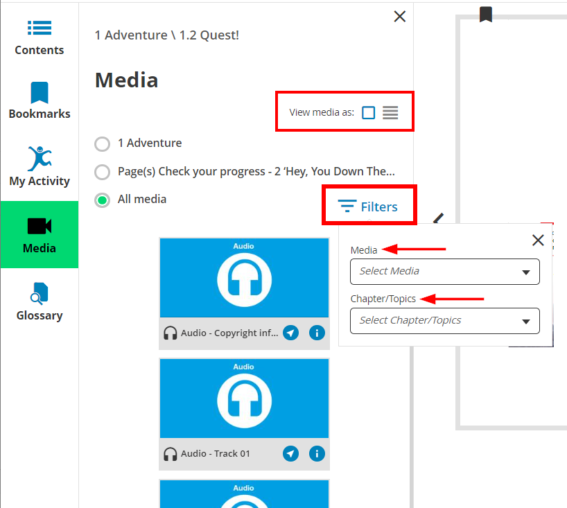Click the bookmark icon atop the page
This screenshot has height=508, width=567.
point(486,14)
